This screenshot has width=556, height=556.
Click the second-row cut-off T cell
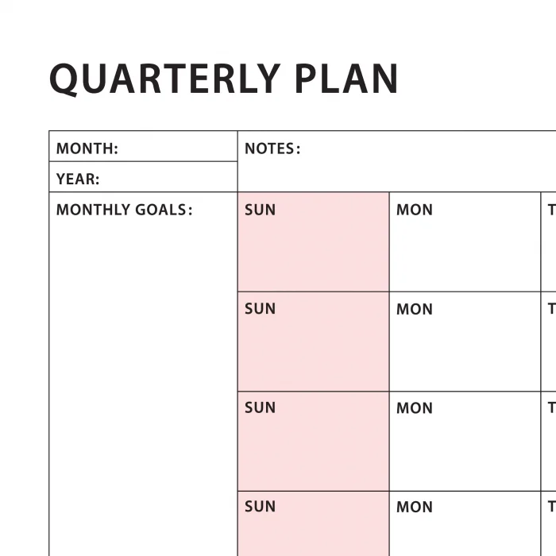[x=550, y=346]
